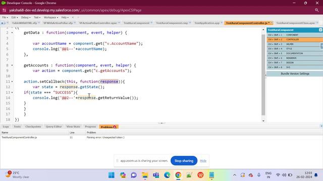Screen dimensions: 323x181
Task: Open the Problems tab
Action: click(x=109, y=127)
